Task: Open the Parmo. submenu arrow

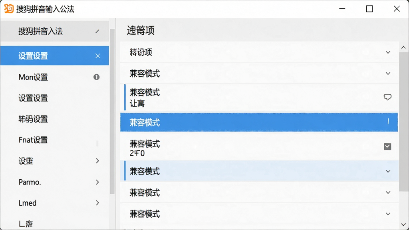Action: click(x=97, y=182)
